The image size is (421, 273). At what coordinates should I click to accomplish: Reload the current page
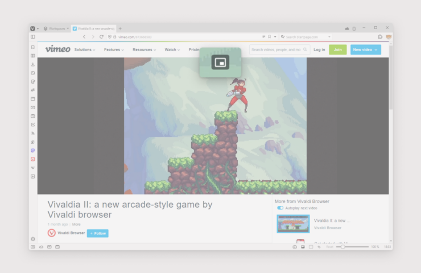(101, 37)
